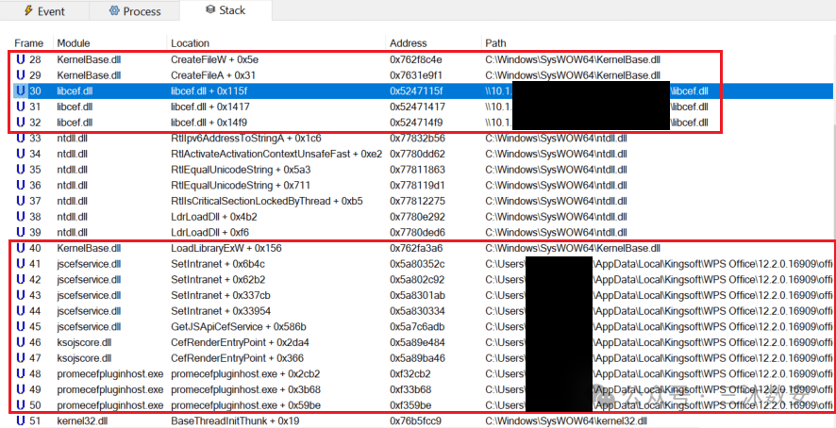The image size is (836, 428).
Task: Select the LoadLibraryExW + 0x156 location
Action: pyautogui.click(x=226, y=248)
